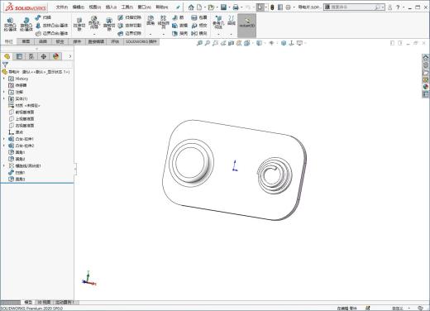The image size is (430, 311).
Task: Print using the printer icon
Action: pyautogui.click(x=236, y=7)
